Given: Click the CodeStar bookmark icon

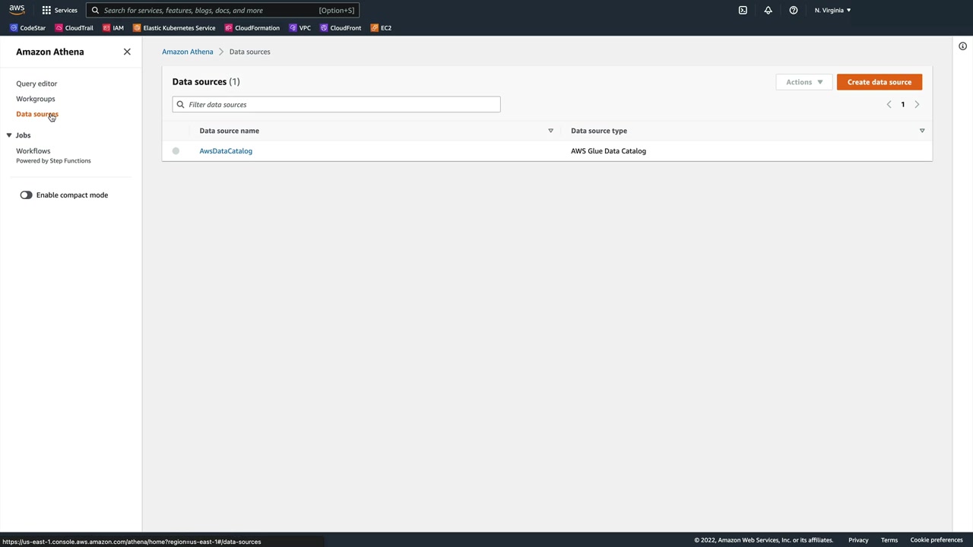Looking at the screenshot, I should tap(14, 28).
